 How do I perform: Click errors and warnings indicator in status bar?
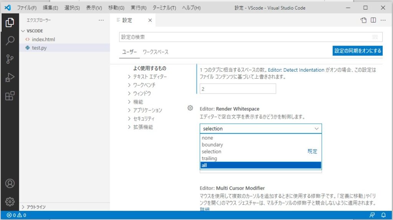click(x=17, y=215)
